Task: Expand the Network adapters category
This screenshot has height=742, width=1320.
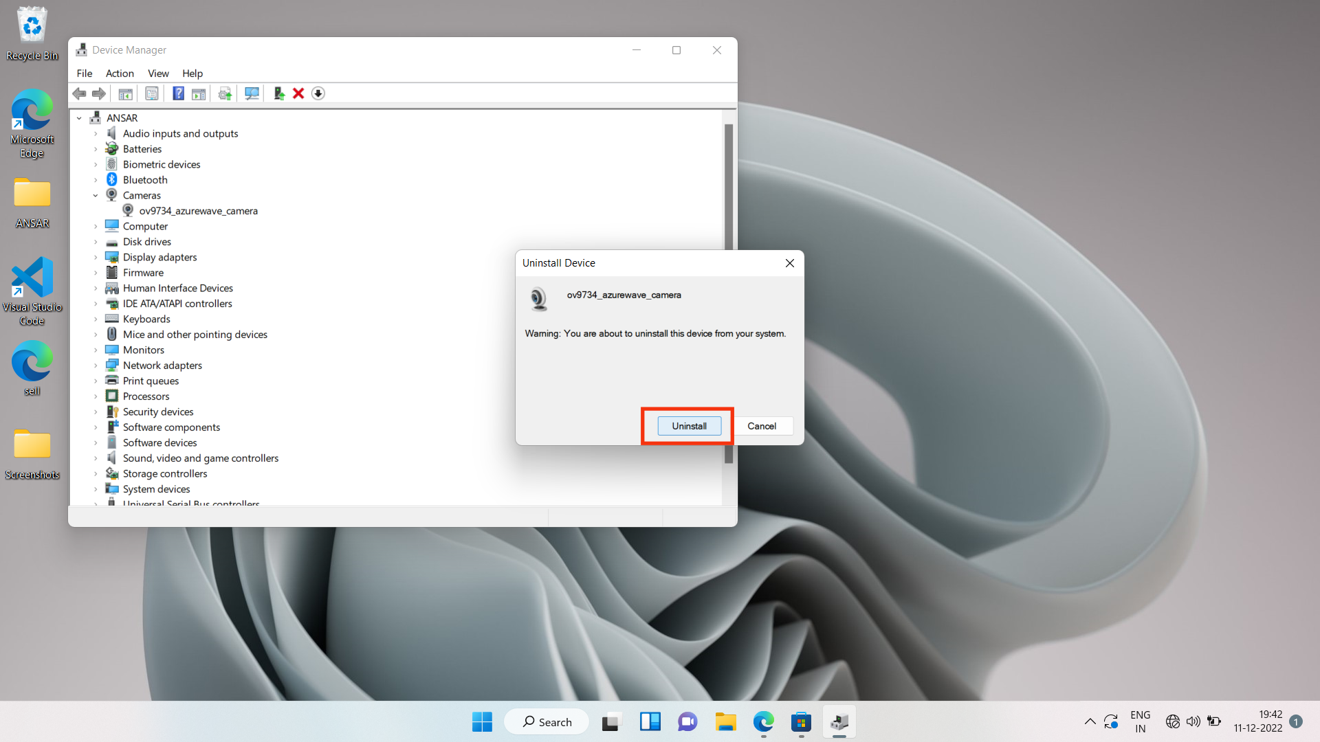Action: [x=97, y=365]
